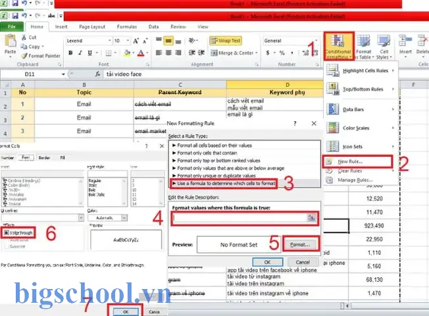Increase font size with the large A icon

coord(136,41)
